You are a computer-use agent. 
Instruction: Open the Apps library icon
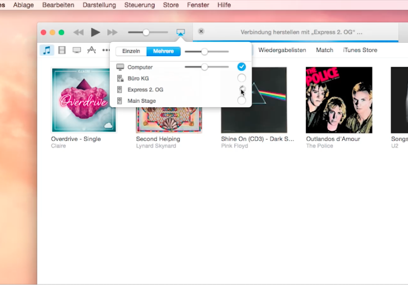coord(91,50)
